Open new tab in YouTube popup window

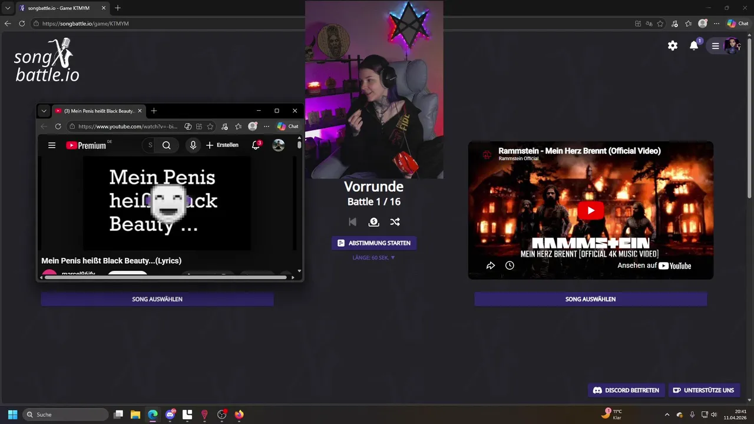click(154, 111)
